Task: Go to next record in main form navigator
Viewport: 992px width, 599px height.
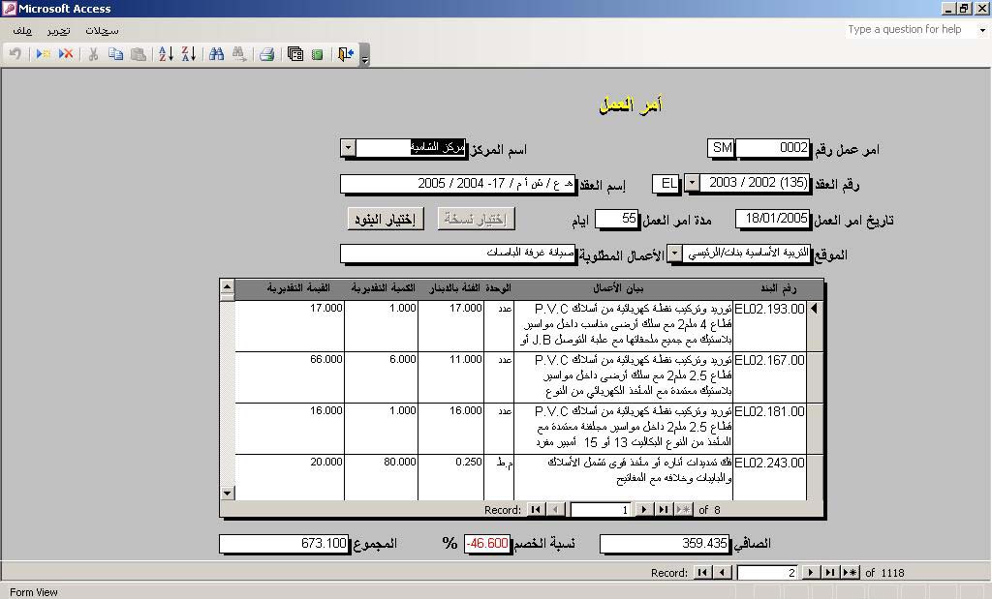Action: (811, 573)
